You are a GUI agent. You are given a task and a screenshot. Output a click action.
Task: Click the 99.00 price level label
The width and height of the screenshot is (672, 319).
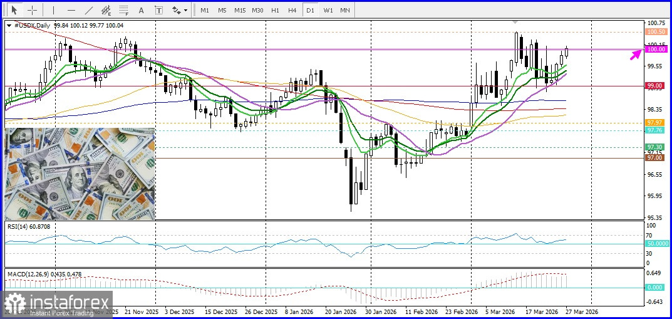pyautogui.click(x=654, y=85)
